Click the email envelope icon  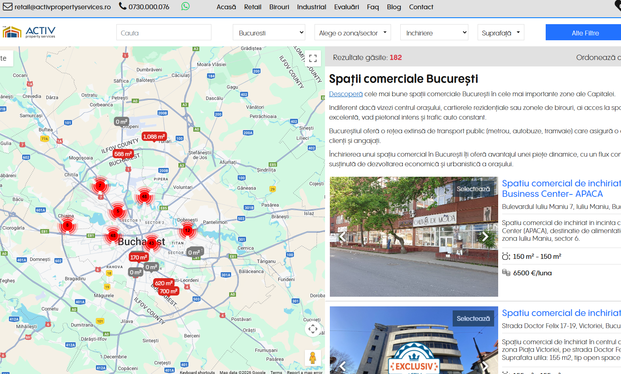[8, 7]
